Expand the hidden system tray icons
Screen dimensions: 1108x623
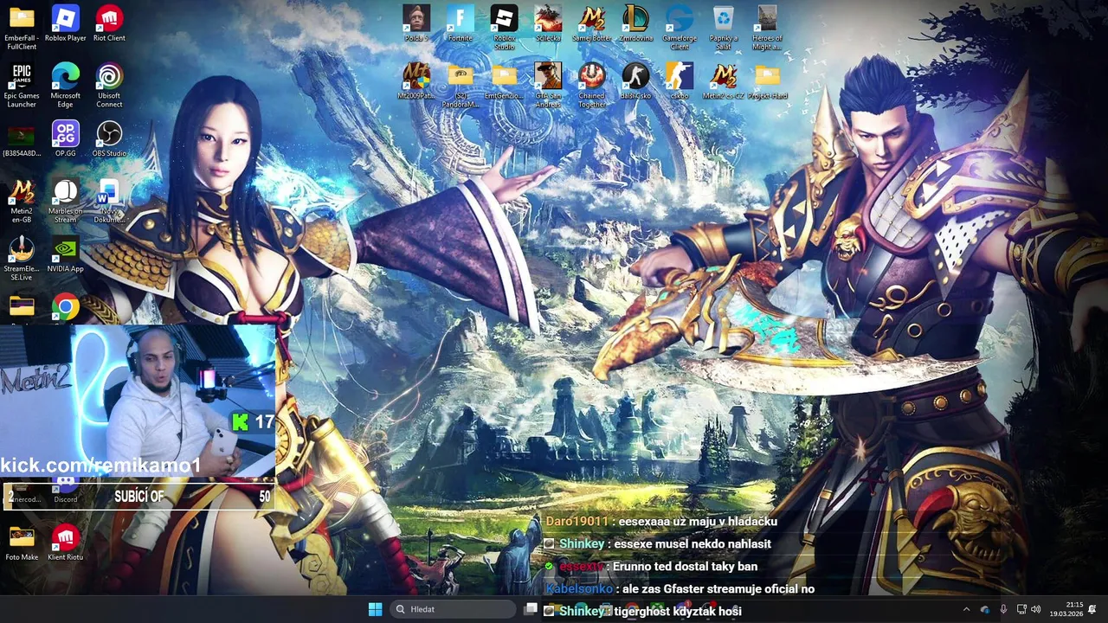(x=966, y=609)
